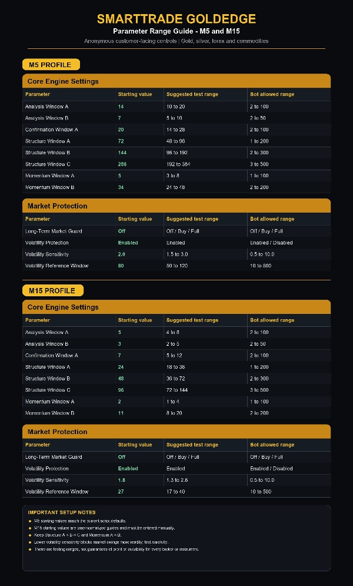Click Core Engine Settings header under M15 profile
353x586 pixels.
(176, 307)
